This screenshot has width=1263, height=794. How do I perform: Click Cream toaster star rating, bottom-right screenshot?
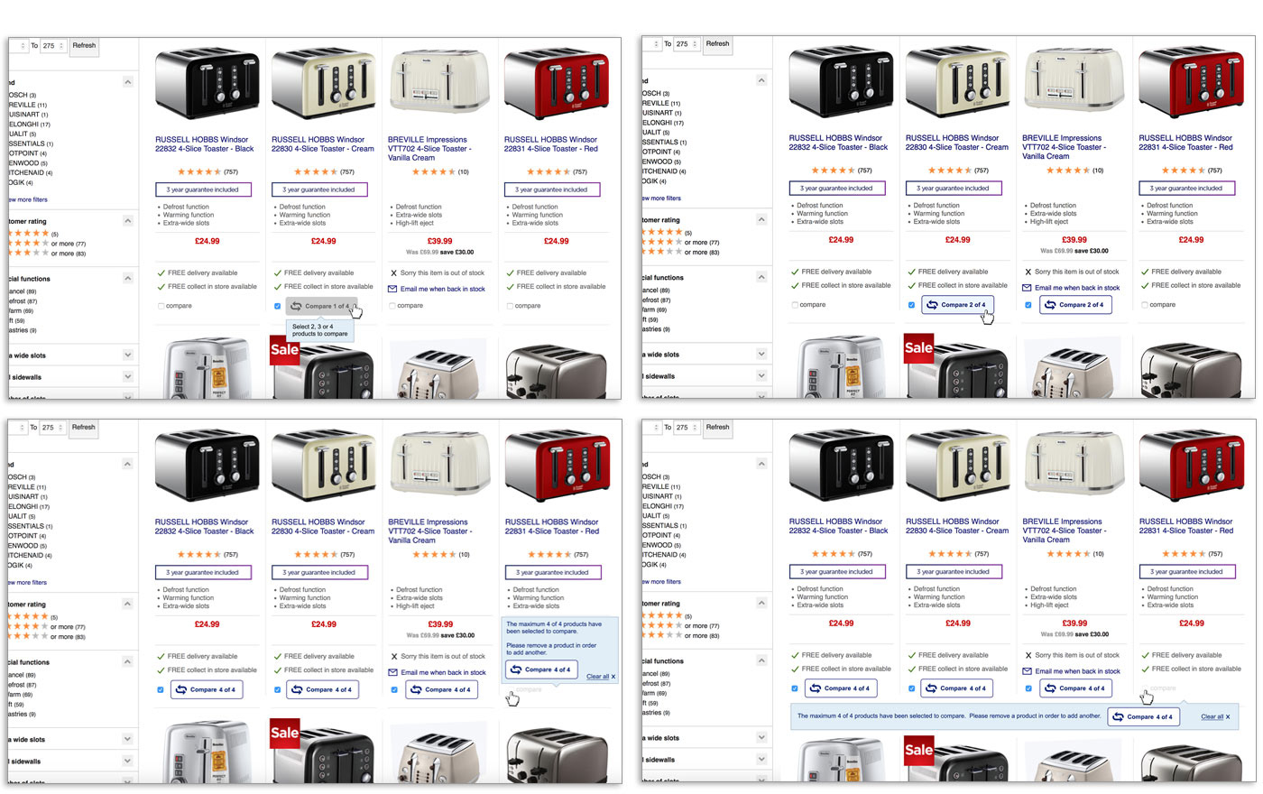(951, 554)
